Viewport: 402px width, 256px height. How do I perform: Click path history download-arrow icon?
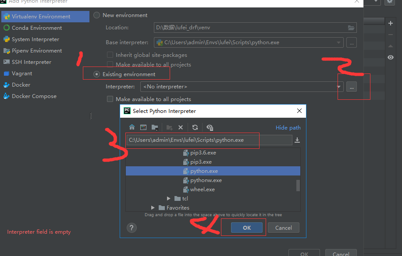pyautogui.click(x=297, y=140)
